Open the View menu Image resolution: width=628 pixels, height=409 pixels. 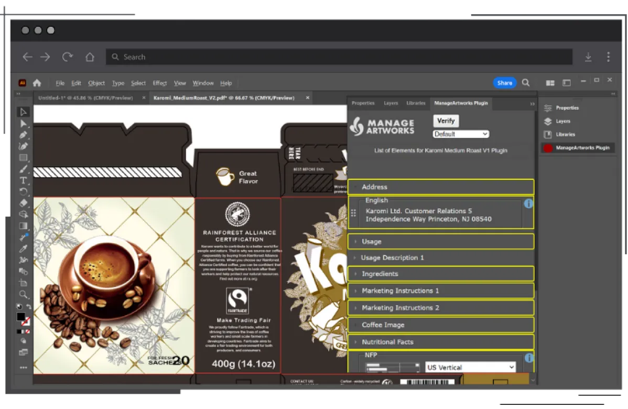[x=180, y=83]
